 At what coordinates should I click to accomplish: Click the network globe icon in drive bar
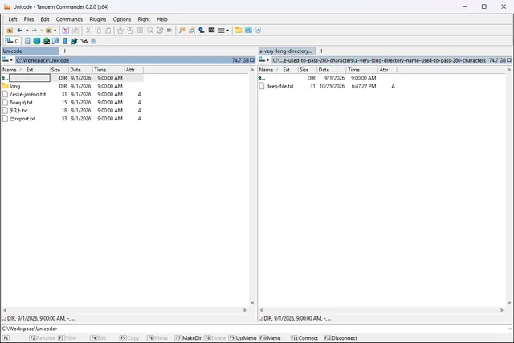point(47,41)
